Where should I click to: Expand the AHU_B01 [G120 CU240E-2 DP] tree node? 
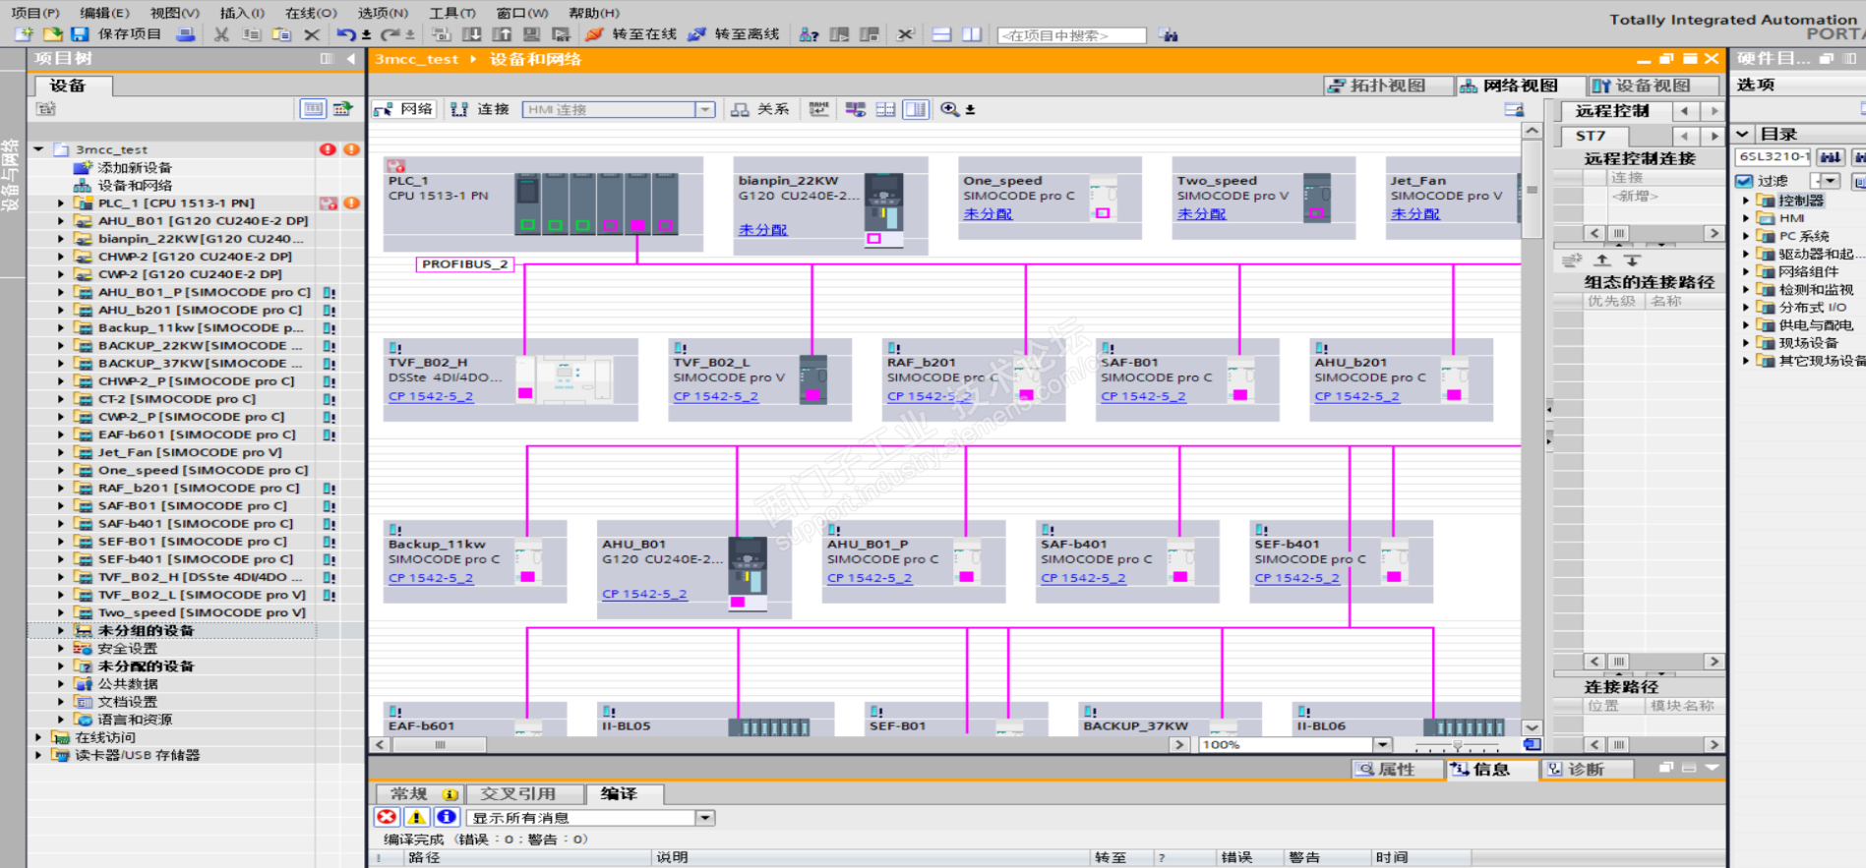click(61, 221)
